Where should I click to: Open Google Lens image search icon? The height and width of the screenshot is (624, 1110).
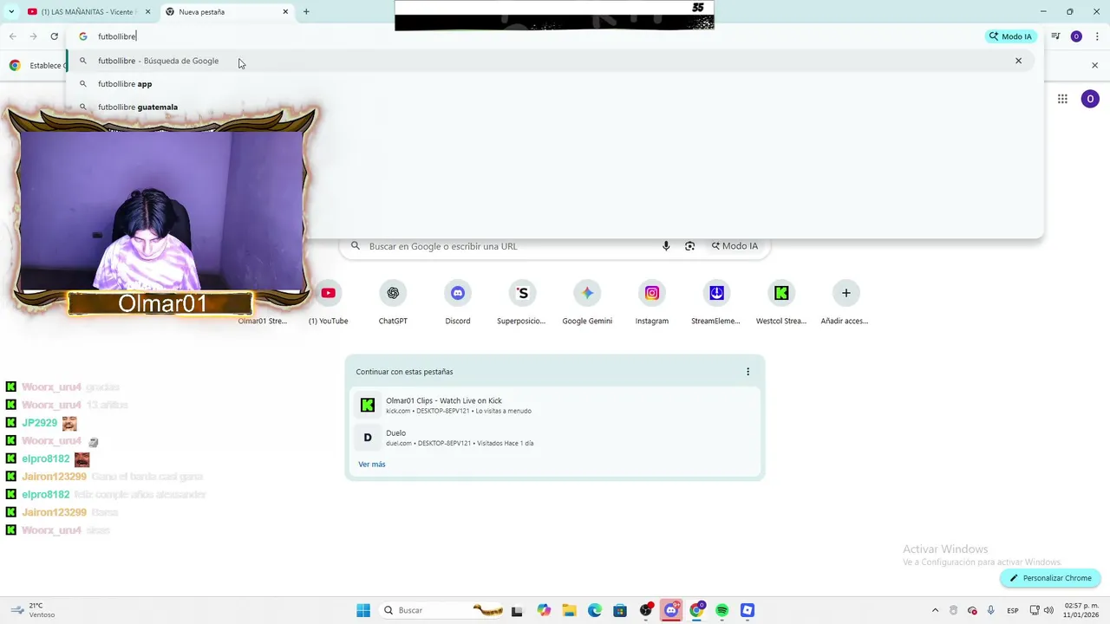689,246
